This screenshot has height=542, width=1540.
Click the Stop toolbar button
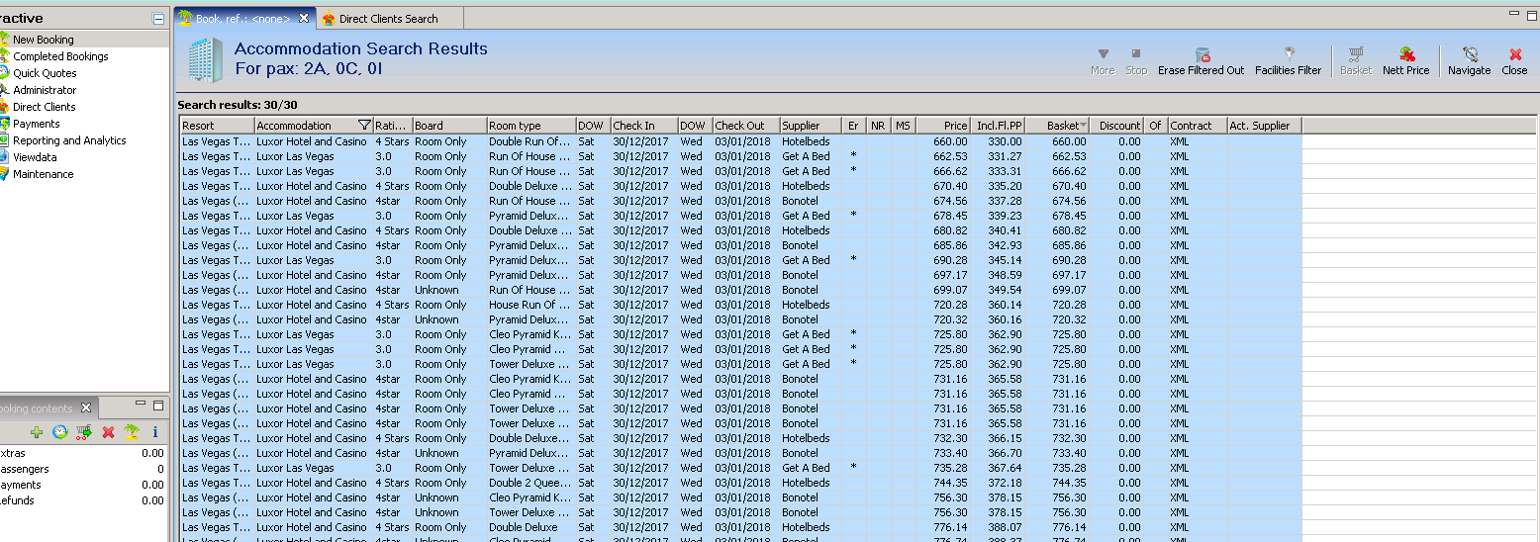1136,54
